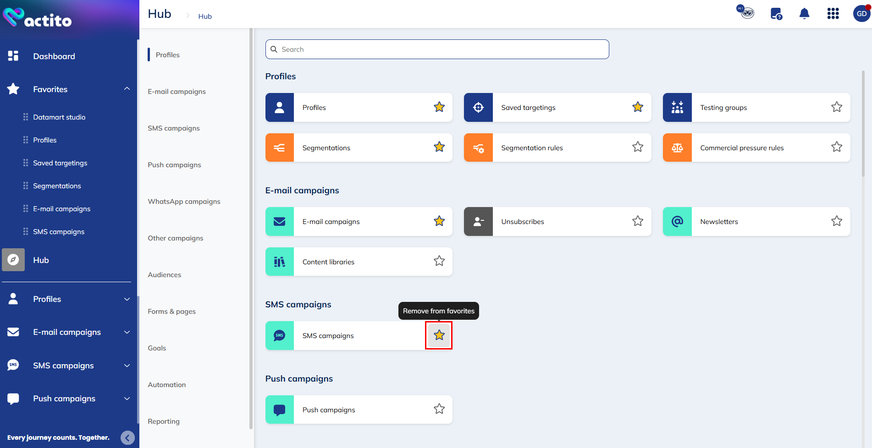Select Automation in the Hub category list
Image resolution: width=872 pixels, height=448 pixels.
[x=166, y=385]
